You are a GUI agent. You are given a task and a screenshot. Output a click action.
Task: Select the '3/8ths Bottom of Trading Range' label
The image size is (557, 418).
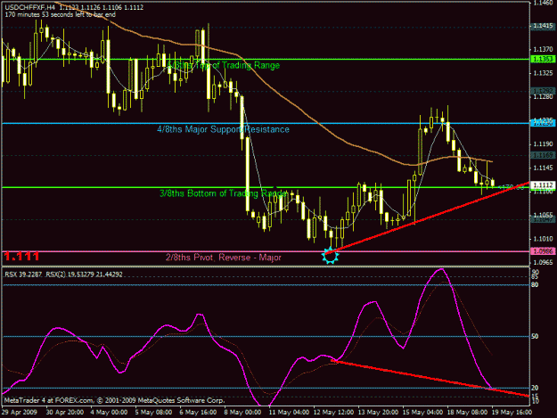click(x=223, y=193)
